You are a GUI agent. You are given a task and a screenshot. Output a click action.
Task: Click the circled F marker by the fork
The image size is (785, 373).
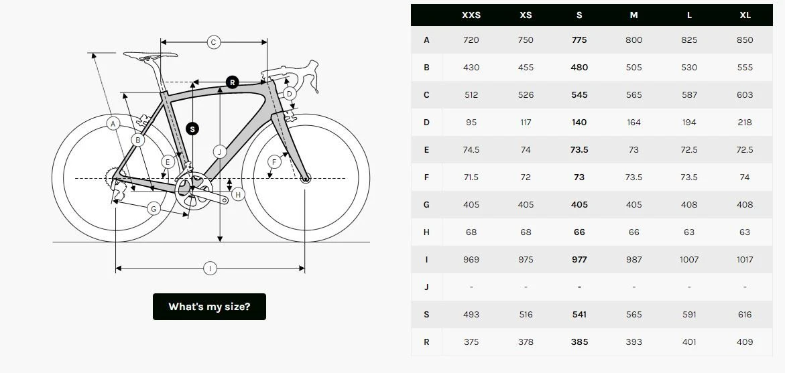pos(273,161)
